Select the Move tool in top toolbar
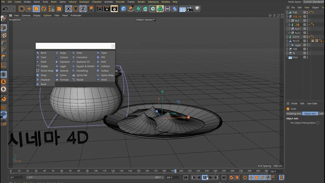This screenshot has width=325, height=183. (29, 9)
